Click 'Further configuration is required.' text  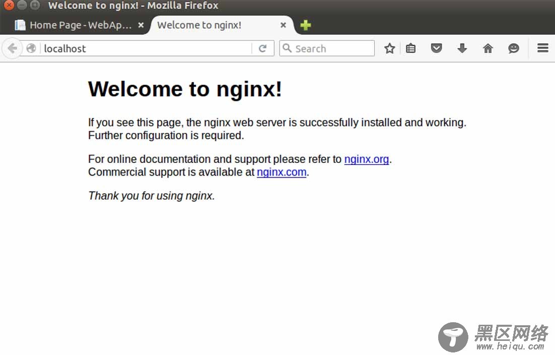pos(166,135)
